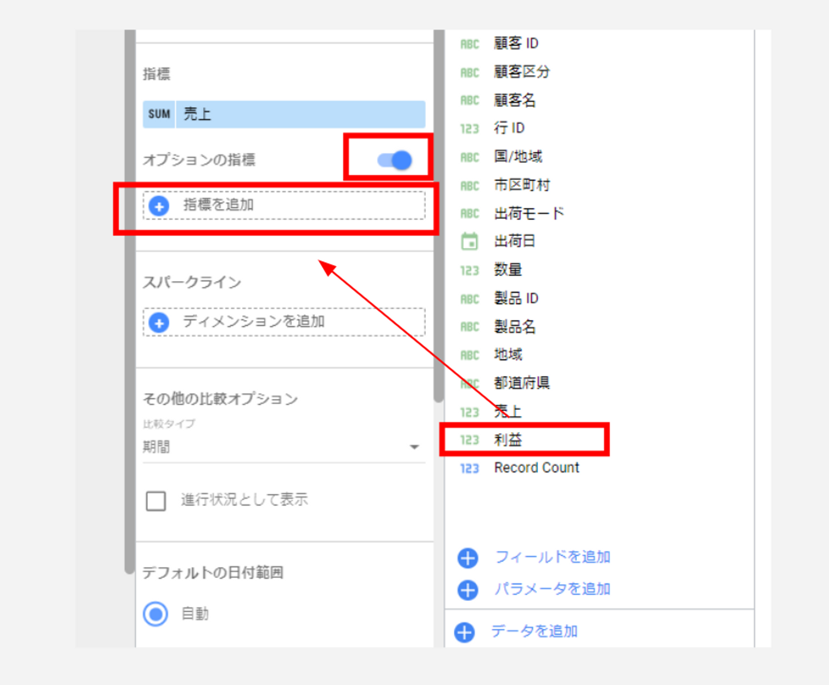Click the 123 number icon beside 数量

(470, 270)
